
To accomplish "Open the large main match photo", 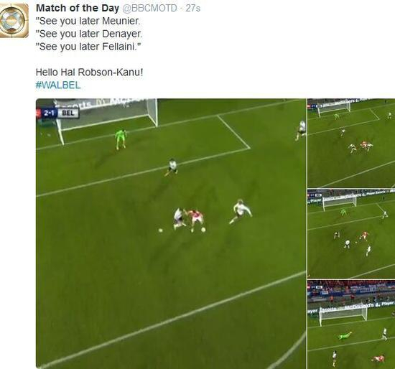I will [171, 233].
